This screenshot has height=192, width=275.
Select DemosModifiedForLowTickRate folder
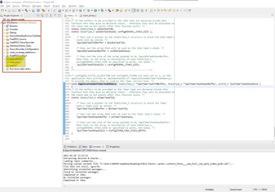[25, 36]
